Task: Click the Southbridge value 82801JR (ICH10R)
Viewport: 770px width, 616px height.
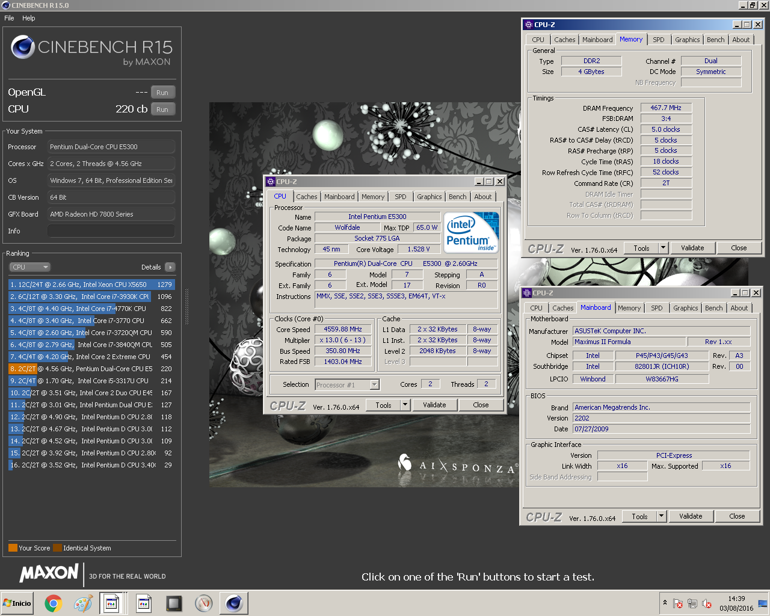Action: click(x=662, y=367)
